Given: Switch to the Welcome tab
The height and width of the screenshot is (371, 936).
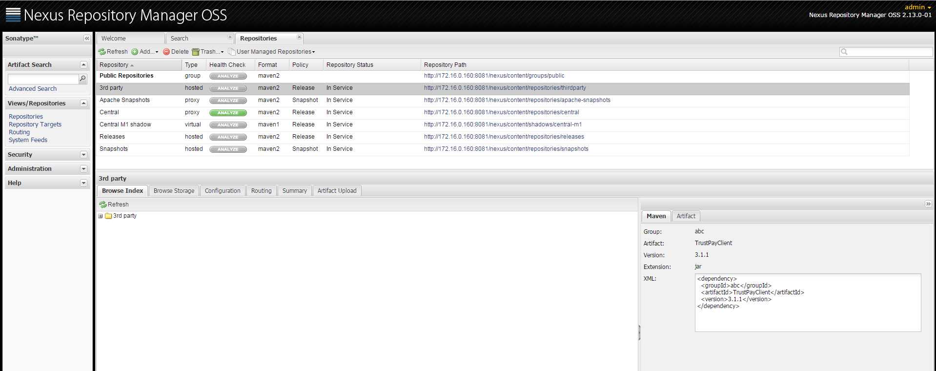Looking at the screenshot, I should [130, 39].
